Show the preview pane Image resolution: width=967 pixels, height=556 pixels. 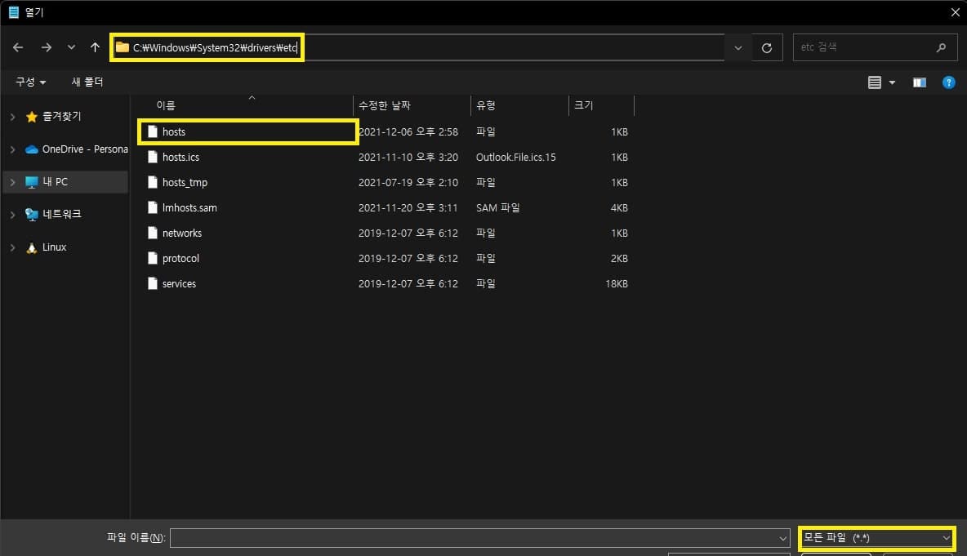point(919,82)
